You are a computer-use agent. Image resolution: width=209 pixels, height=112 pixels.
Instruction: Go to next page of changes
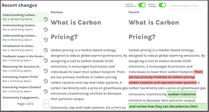[x=46, y=104]
